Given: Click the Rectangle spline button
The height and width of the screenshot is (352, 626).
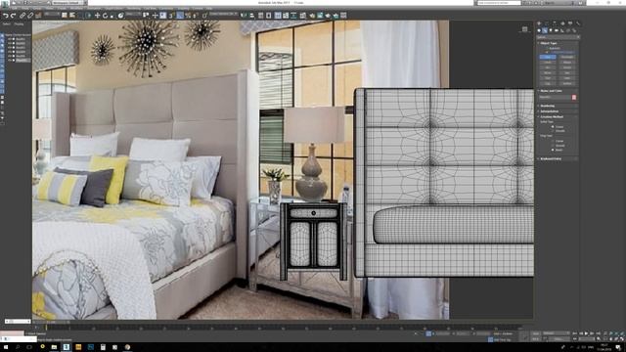Looking at the screenshot, I should pos(567,57).
